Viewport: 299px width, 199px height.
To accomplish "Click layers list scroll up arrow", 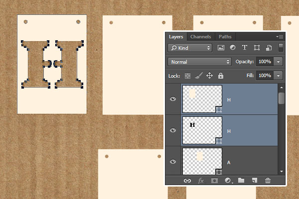I will pos(282,88).
